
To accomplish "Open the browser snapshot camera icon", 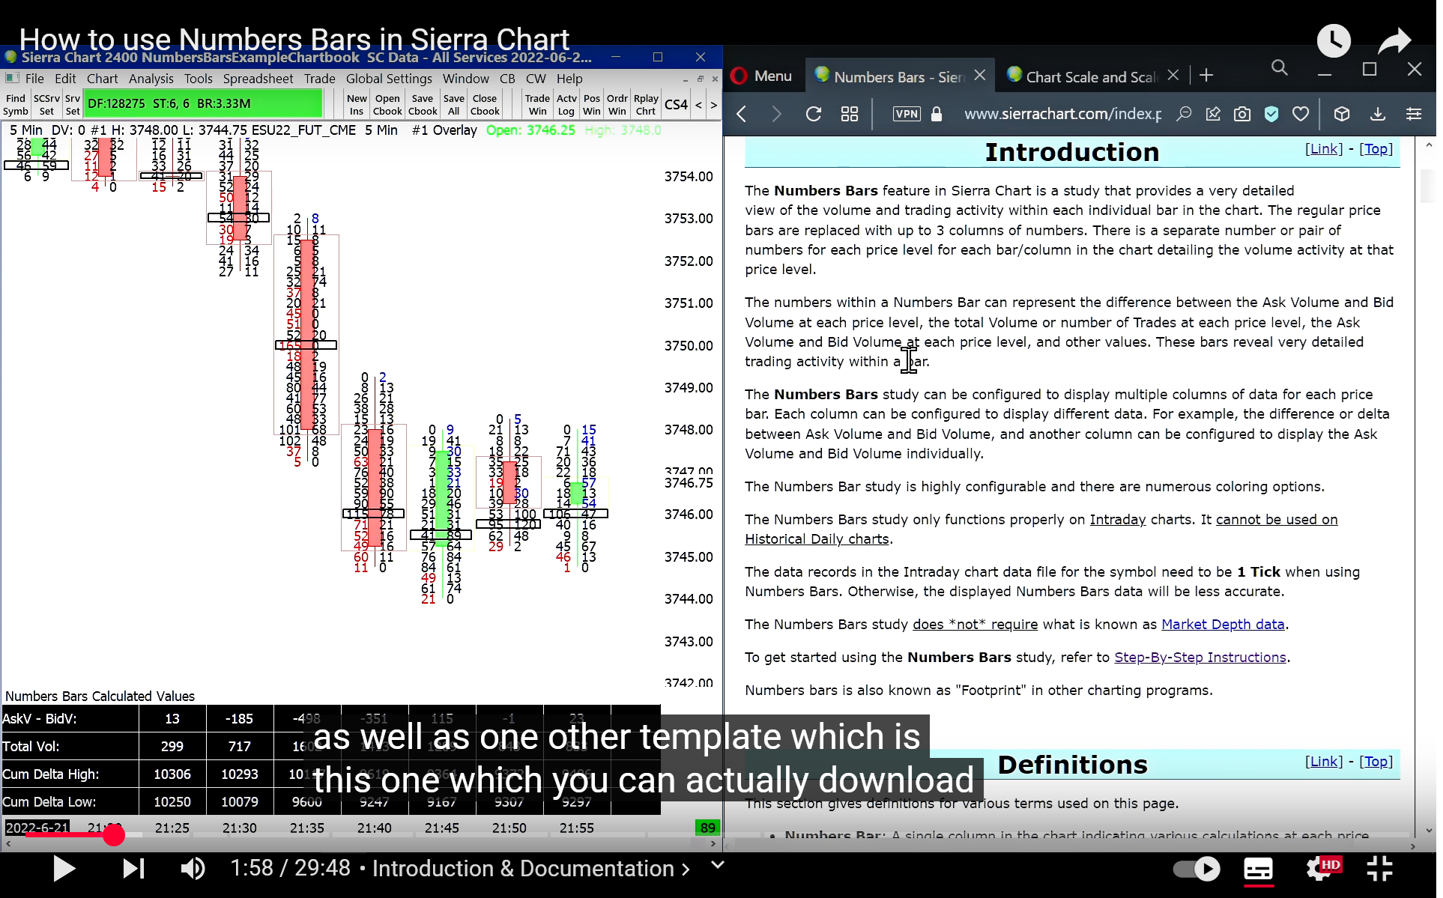I will click(x=1242, y=114).
